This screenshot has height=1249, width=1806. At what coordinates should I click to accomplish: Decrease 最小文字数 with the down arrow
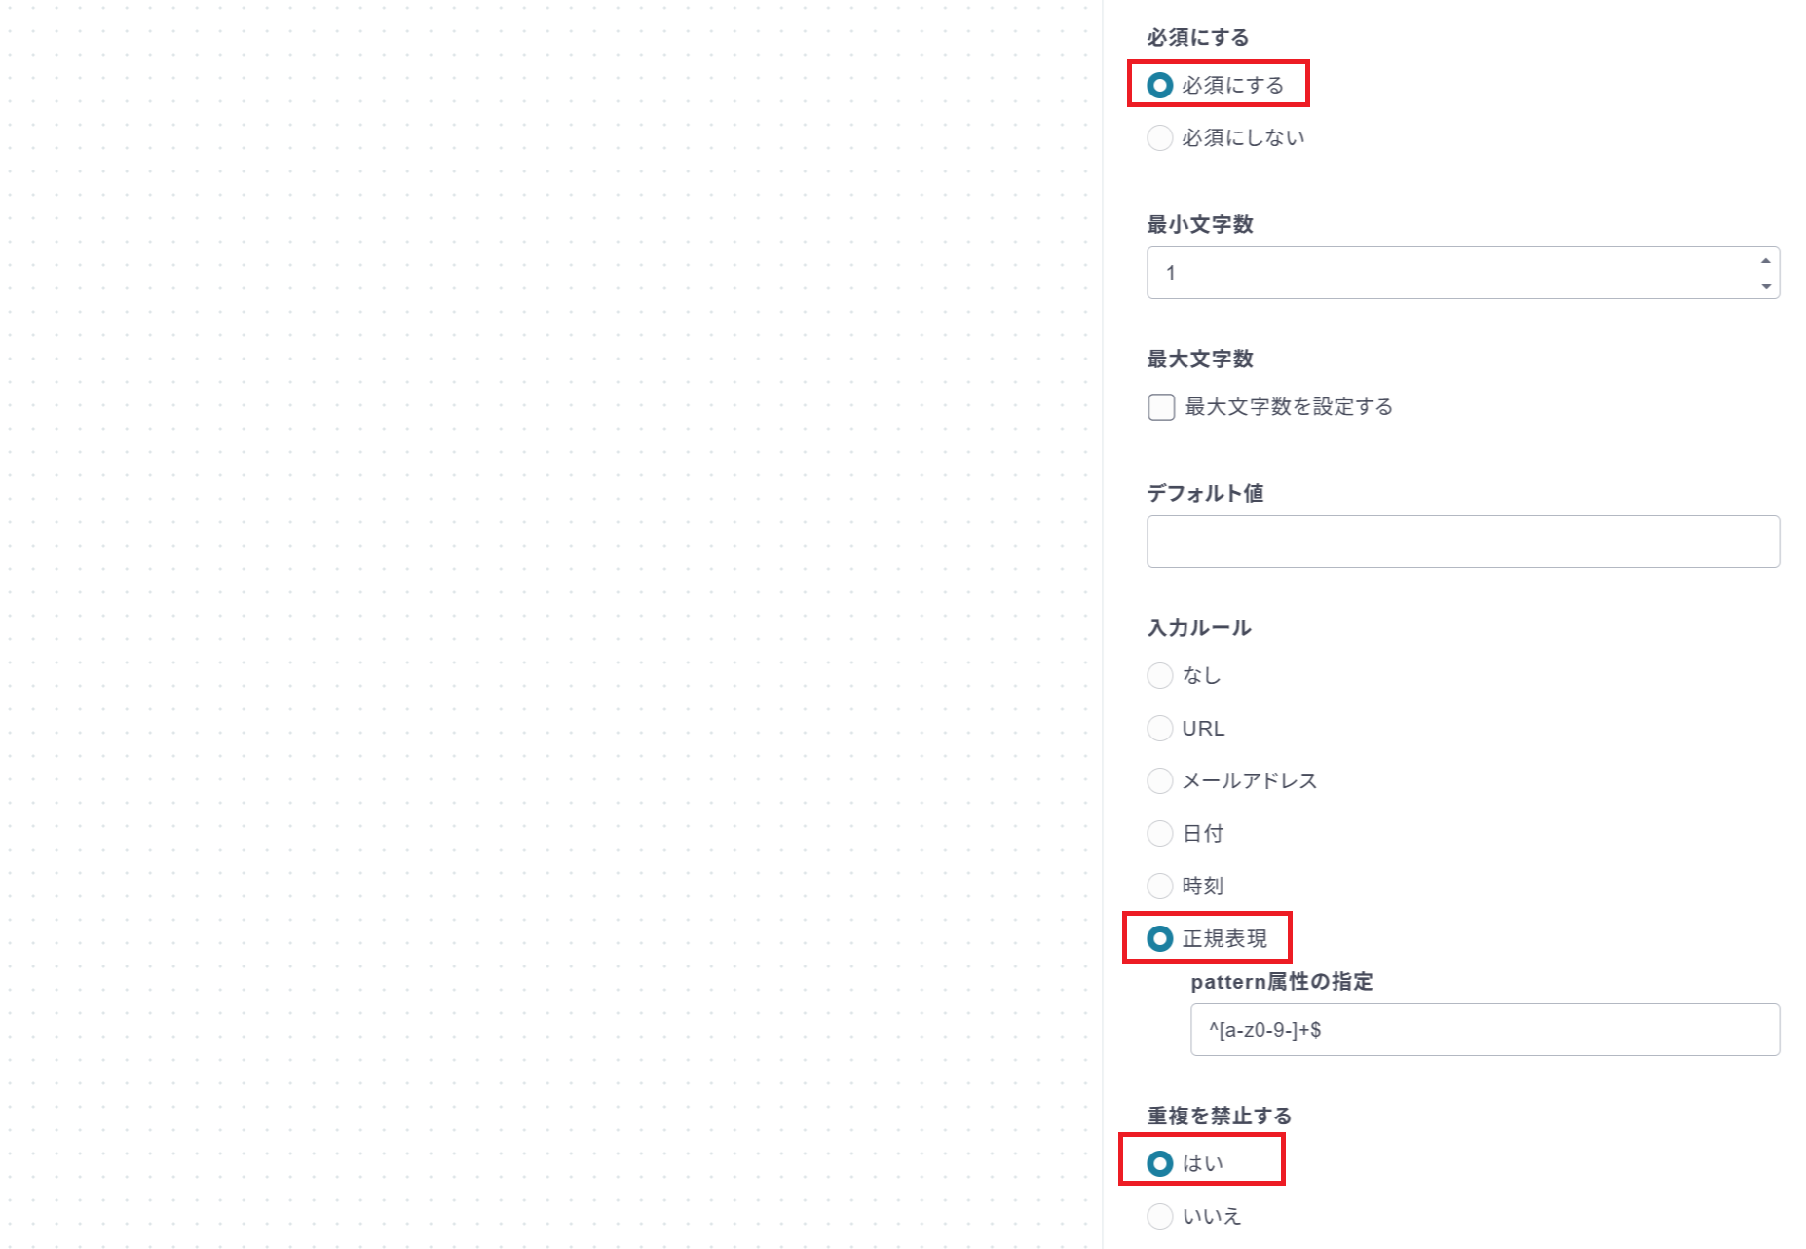coord(1765,286)
